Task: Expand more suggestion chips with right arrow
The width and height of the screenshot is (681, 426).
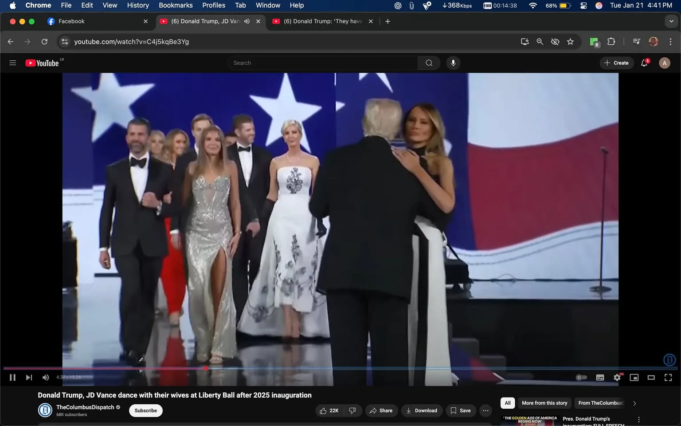Action: (634, 403)
